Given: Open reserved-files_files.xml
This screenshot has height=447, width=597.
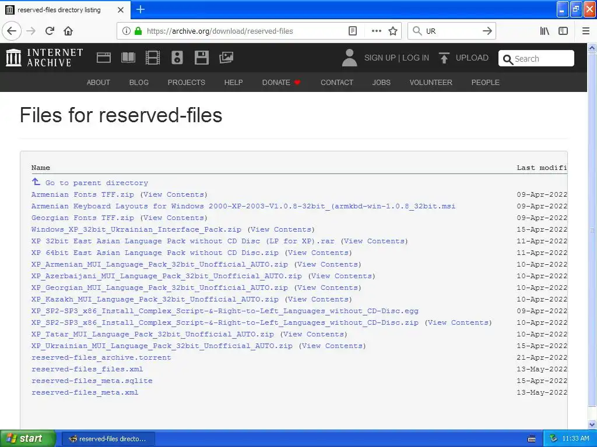Looking at the screenshot, I should pos(87,369).
